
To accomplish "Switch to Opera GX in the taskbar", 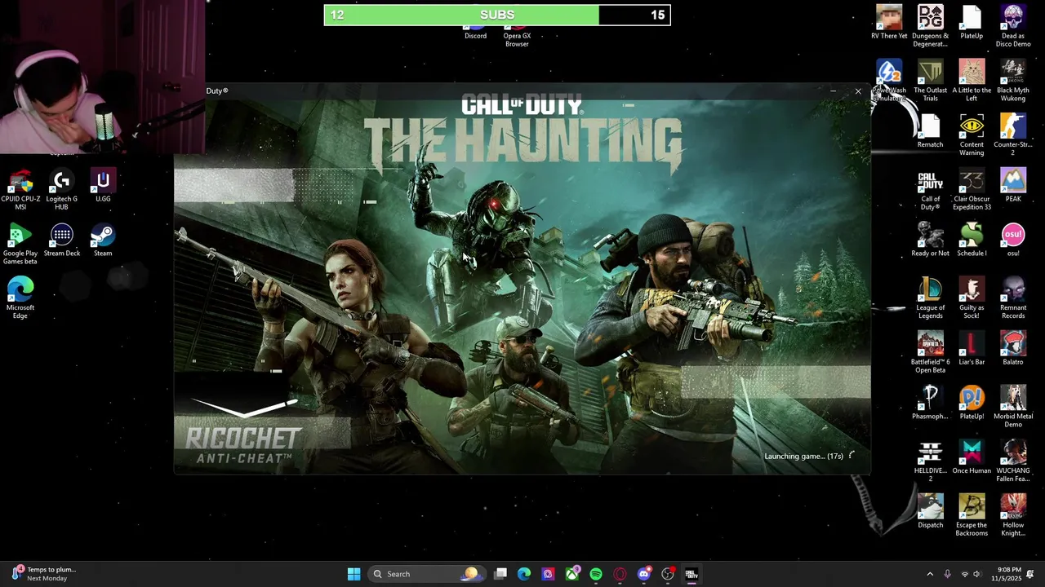I will 620,574.
